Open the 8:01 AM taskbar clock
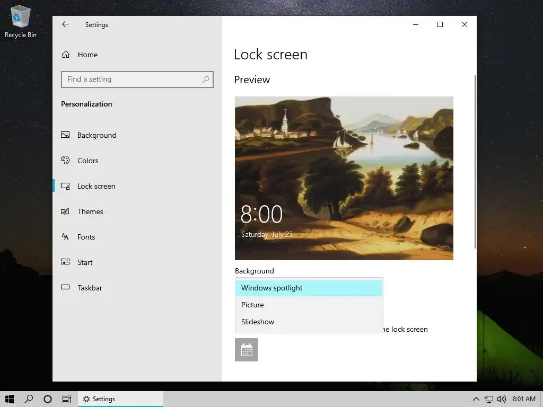This screenshot has width=543, height=407. tap(524, 399)
